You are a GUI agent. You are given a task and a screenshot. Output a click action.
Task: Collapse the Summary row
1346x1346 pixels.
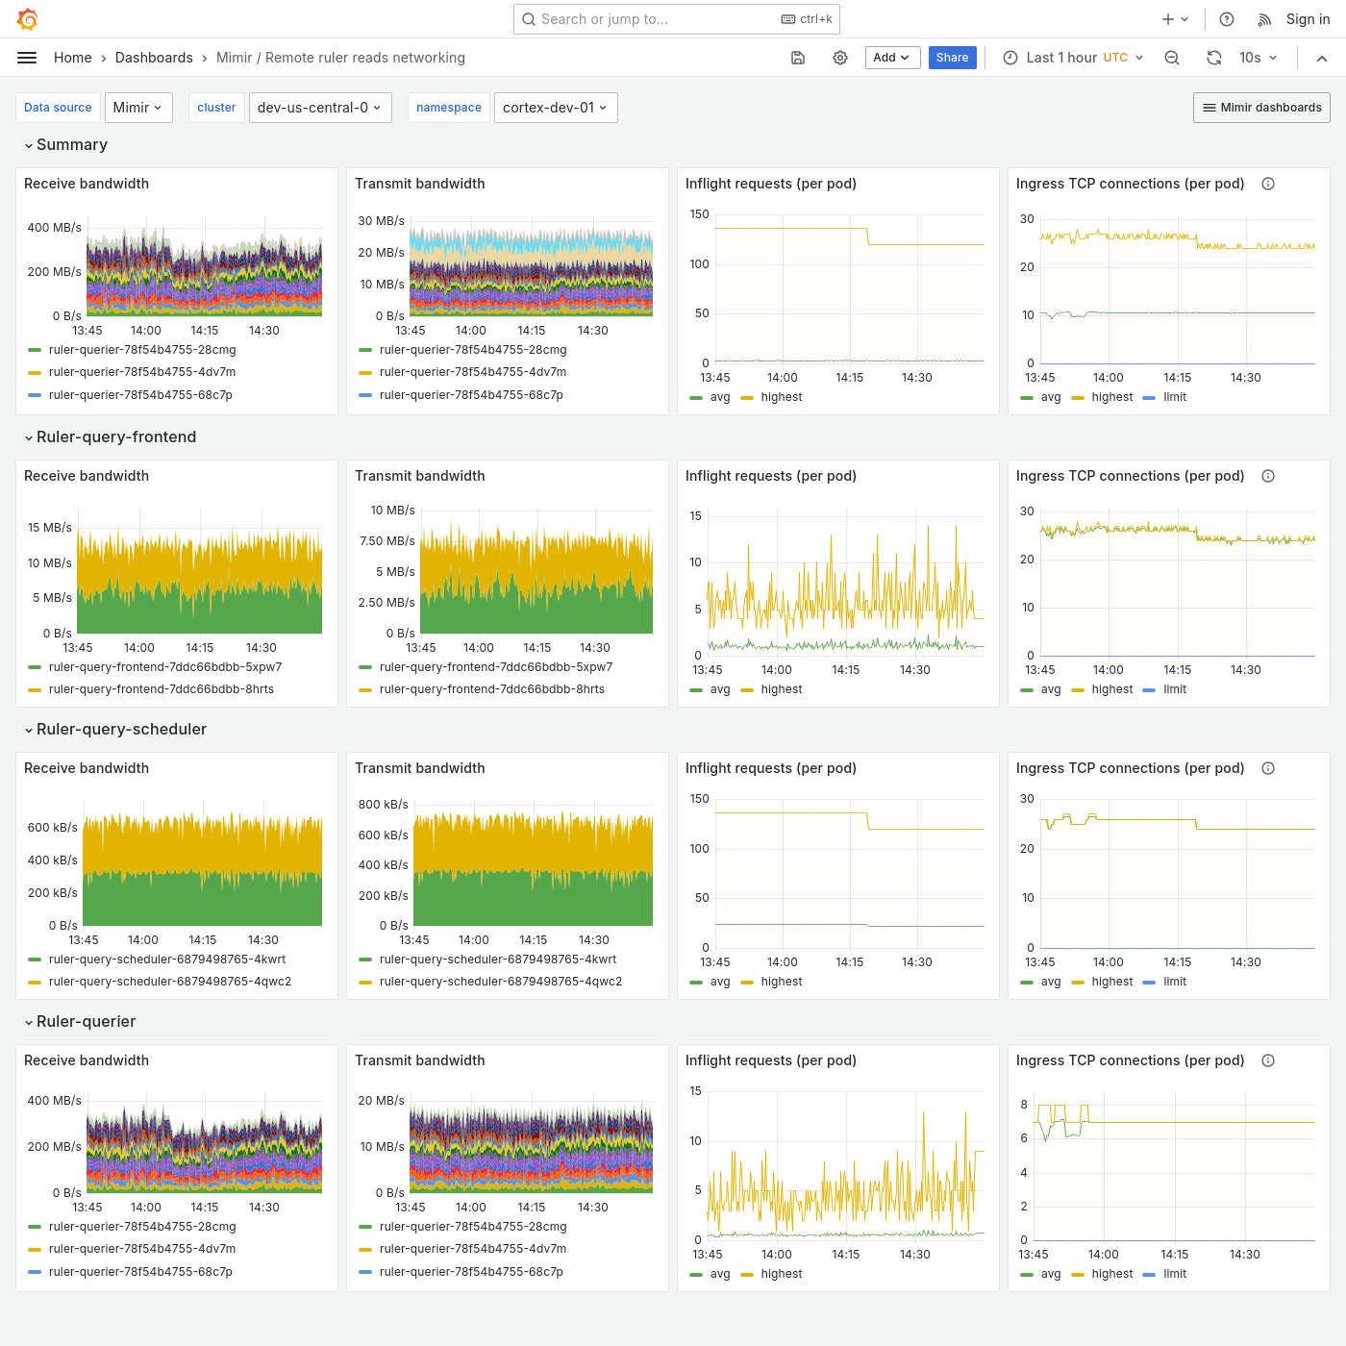click(65, 144)
